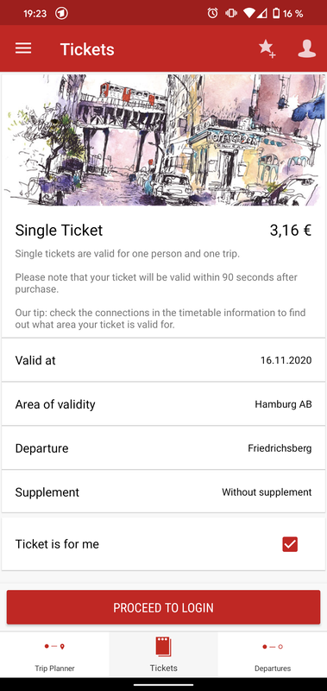Tap the Single Ticket price 3,16 €

291,231
